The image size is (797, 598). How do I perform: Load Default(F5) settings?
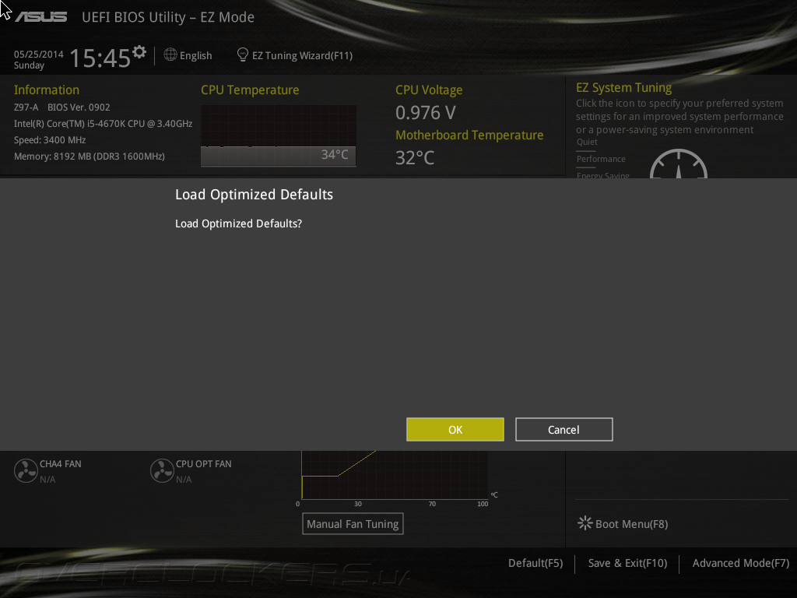535,563
